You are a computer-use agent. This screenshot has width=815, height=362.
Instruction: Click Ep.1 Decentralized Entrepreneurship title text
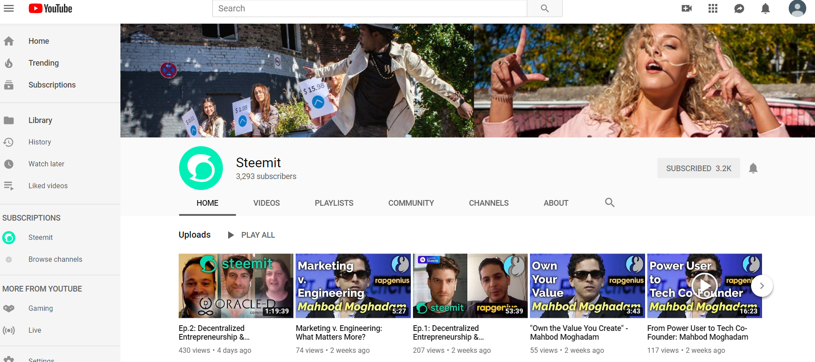tap(448, 333)
